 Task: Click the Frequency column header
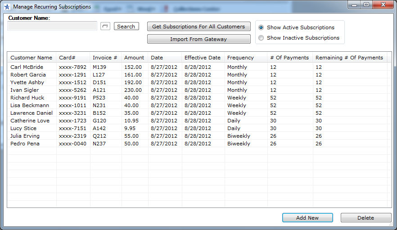[x=240, y=58]
